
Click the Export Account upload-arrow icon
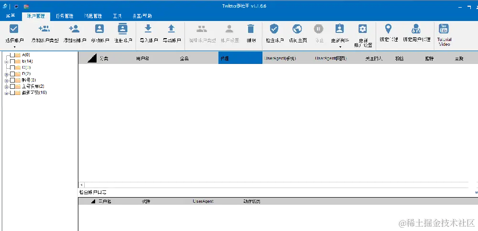171,29
